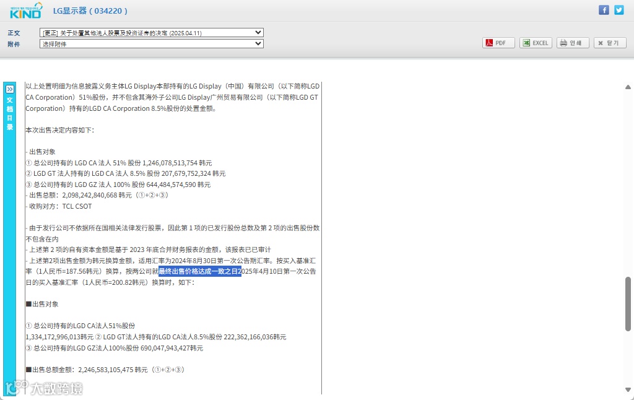Click line with '207,679,752,324 韩元'
This screenshot has width=634, height=400.
126,173
